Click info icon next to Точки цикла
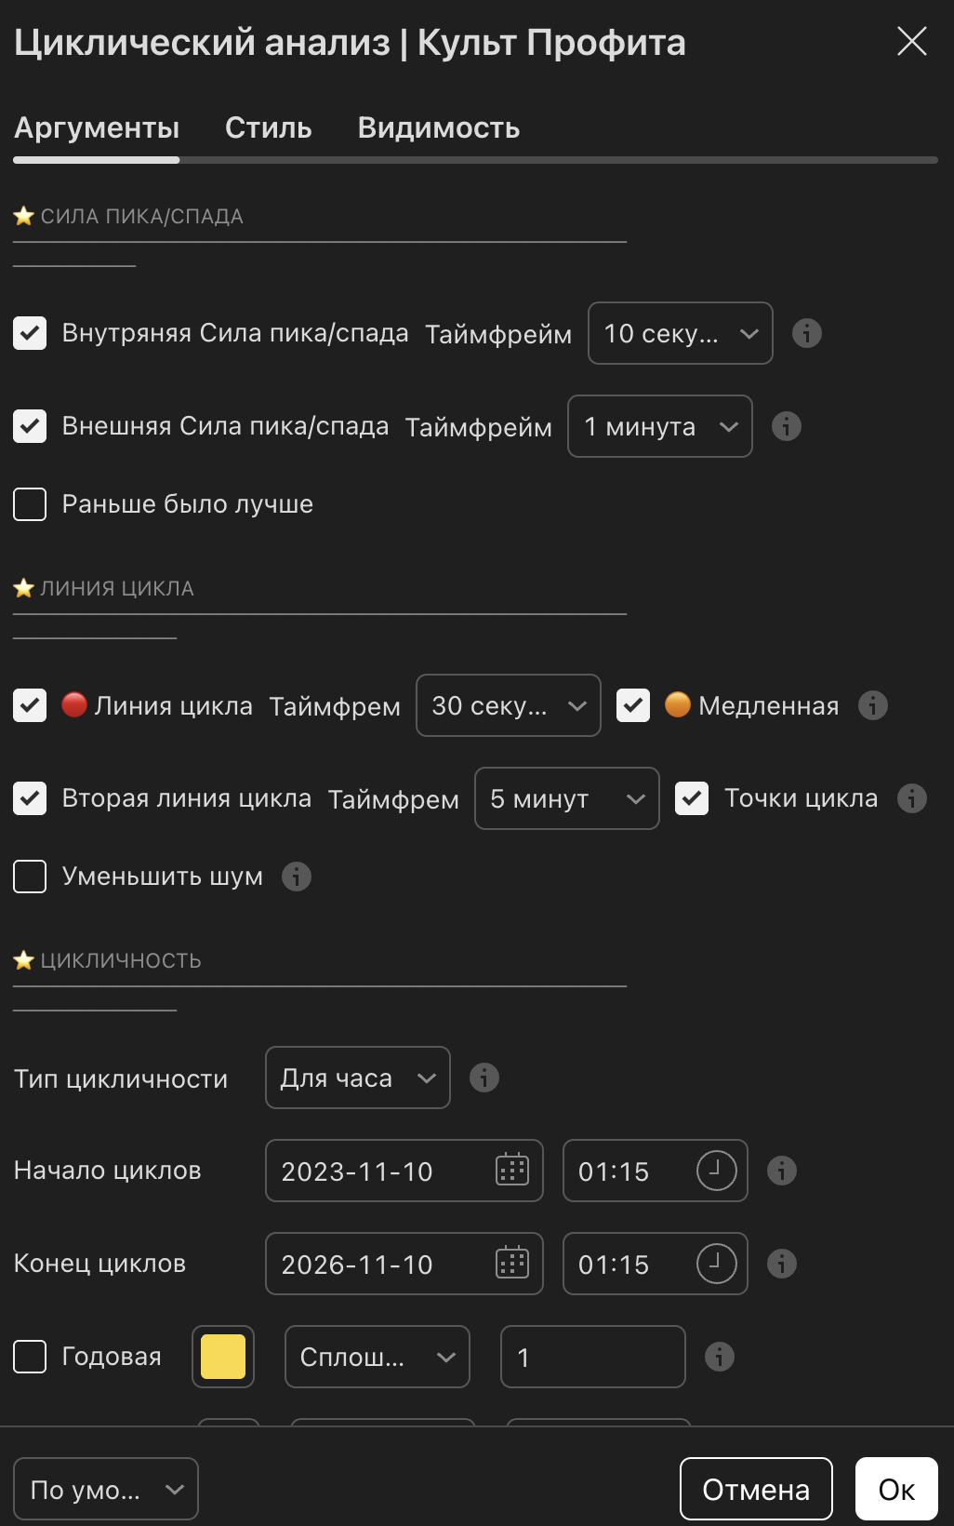The width and height of the screenshot is (954, 1526). 911,798
